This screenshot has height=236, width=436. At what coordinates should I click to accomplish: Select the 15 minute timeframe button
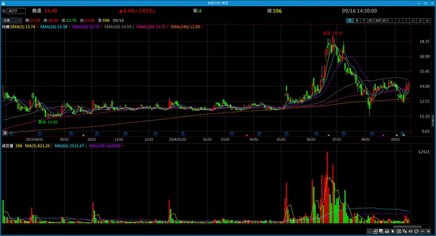(x=413, y=21)
